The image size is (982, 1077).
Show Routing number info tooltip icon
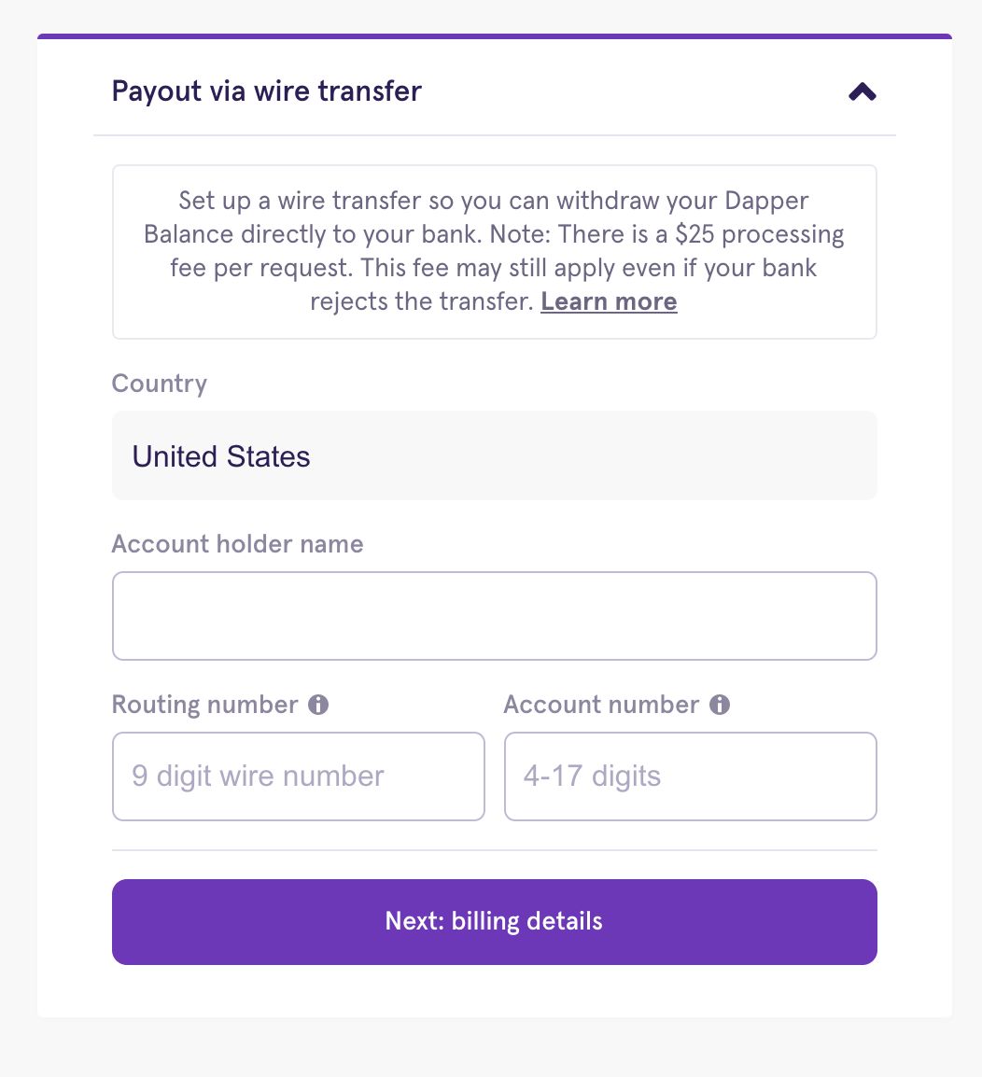318,704
